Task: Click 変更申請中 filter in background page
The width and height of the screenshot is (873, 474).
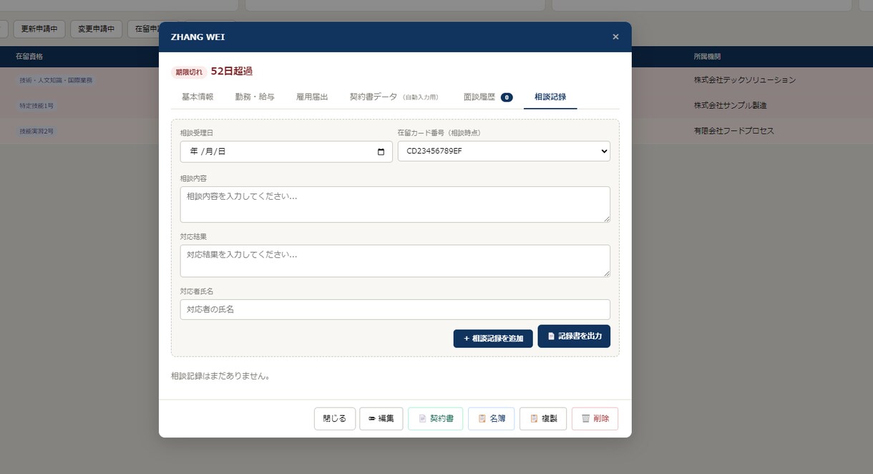Action: (97, 29)
